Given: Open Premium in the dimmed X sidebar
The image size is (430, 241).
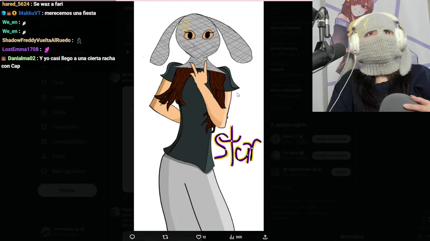Looking at the screenshot, I should pyautogui.click(x=58, y=97).
